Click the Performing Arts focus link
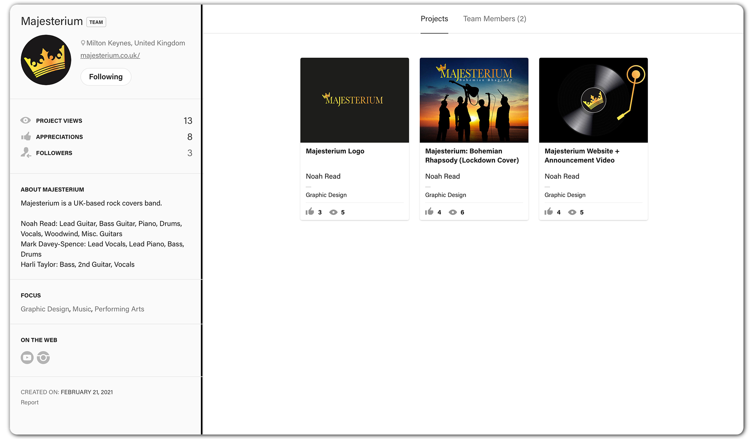Viewport: 753px width, 439px height. (x=119, y=309)
